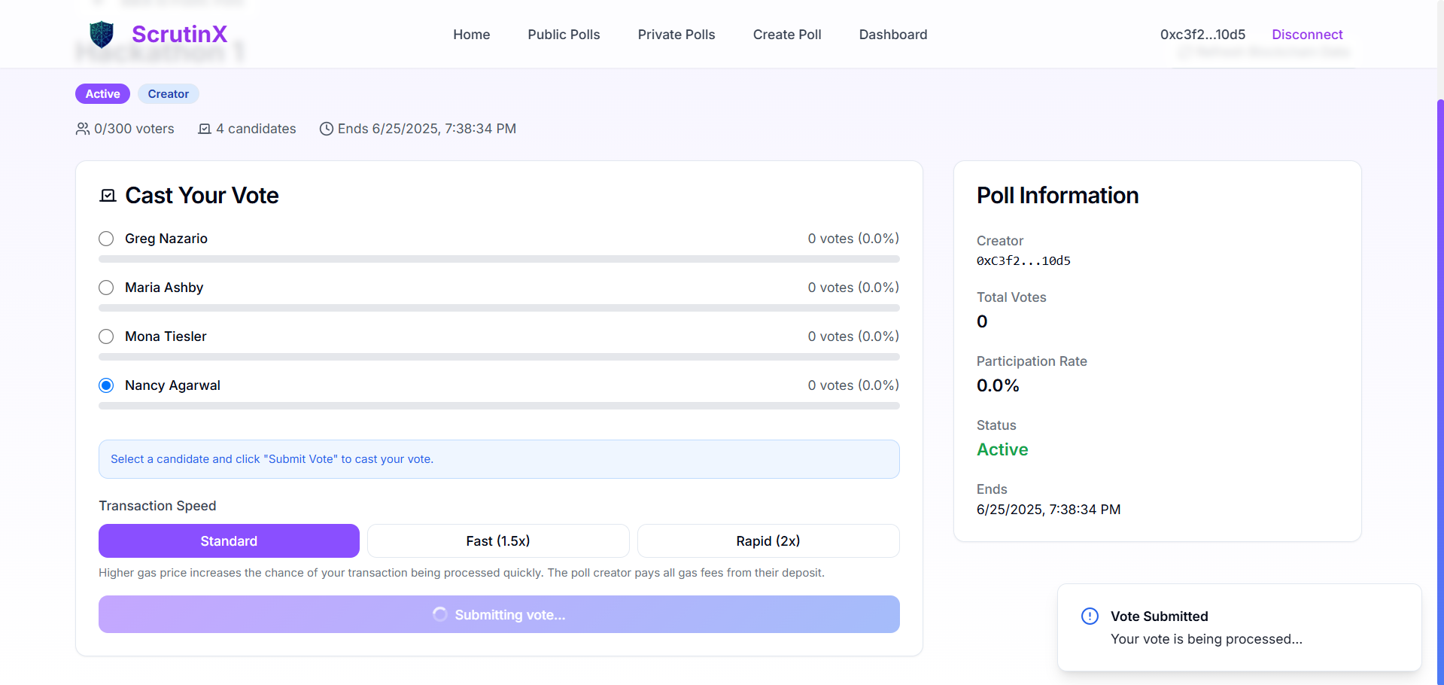Click the page vertical scrollbar
The width and height of the screenshot is (1444, 685).
point(1440,391)
